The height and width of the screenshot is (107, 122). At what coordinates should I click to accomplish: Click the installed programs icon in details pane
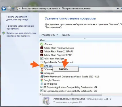pyautogui.click(x=46, y=101)
